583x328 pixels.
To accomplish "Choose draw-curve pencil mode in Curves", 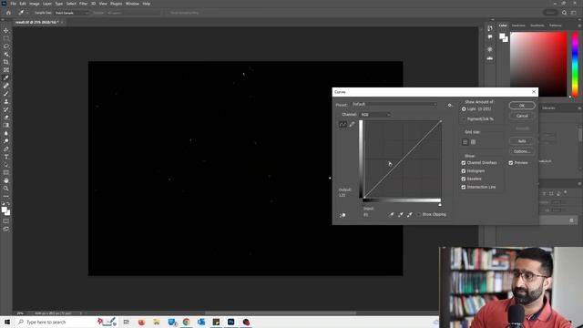I will click(x=352, y=124).
